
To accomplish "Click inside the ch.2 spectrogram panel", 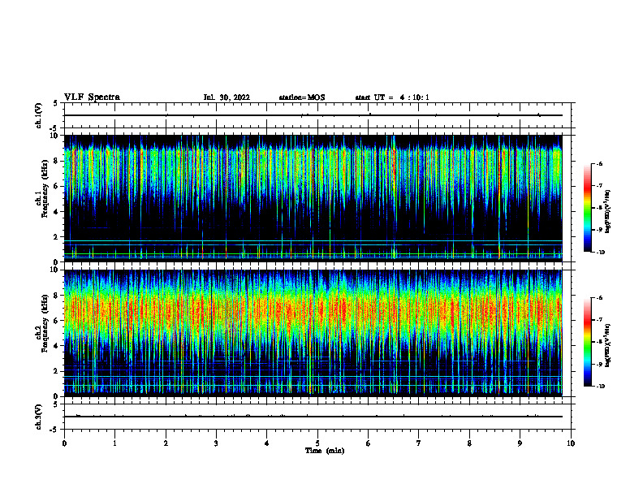I will [313, 333].
